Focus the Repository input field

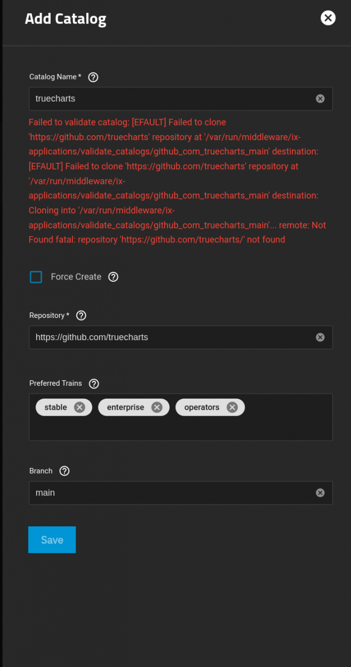[x=172, y=337]
